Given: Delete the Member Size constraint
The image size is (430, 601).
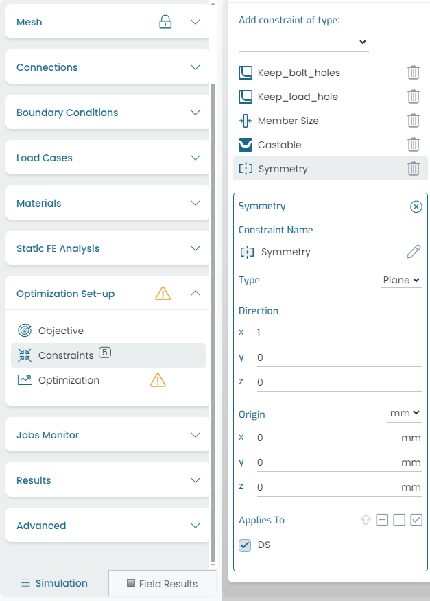Looking at the screenshot, I should click(413, 121).
